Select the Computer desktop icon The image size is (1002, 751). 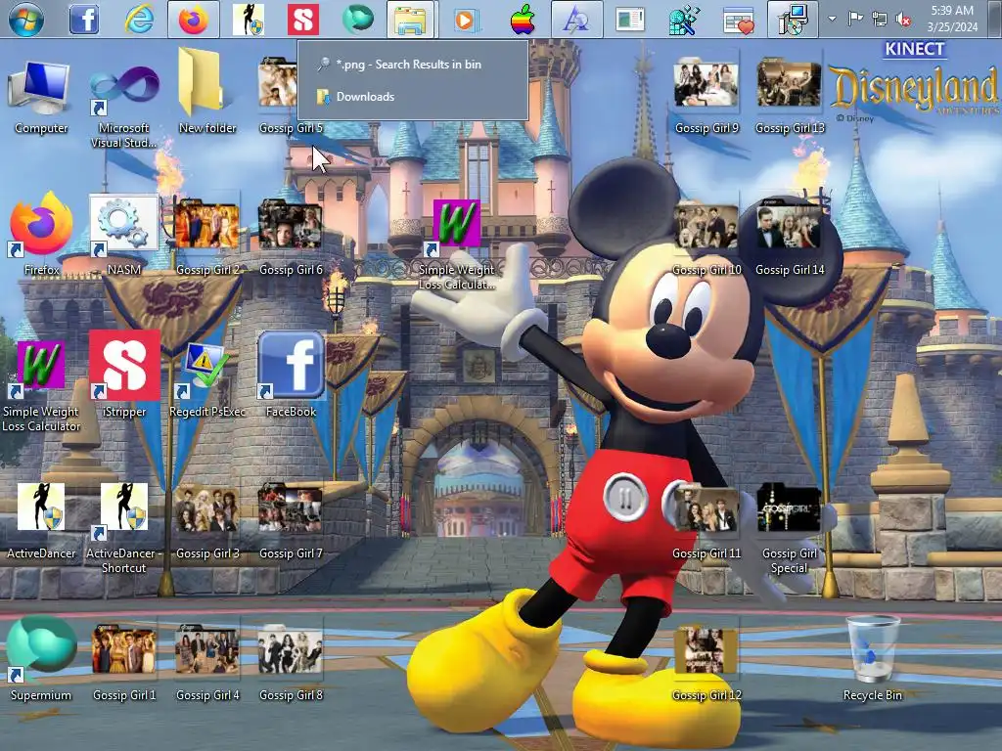tap(41, 96)
